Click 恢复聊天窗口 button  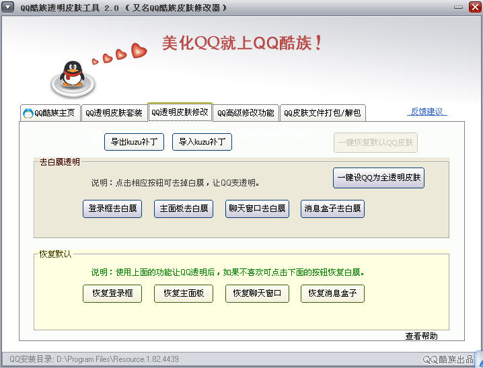(257, 293)
